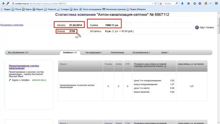Open the Почта bookmark
Image resolution: width=220 pixels, height=124 pixels.
coord(16,9)
